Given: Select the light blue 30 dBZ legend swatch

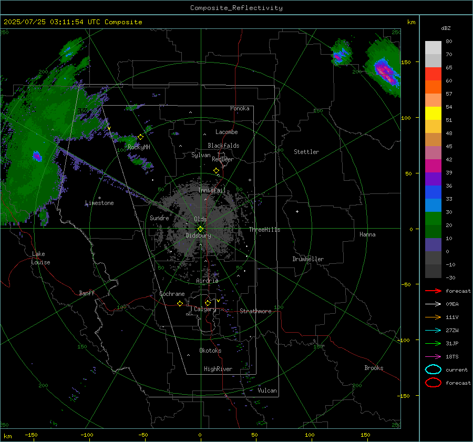Looking at the screenshot, I should 433,205.
